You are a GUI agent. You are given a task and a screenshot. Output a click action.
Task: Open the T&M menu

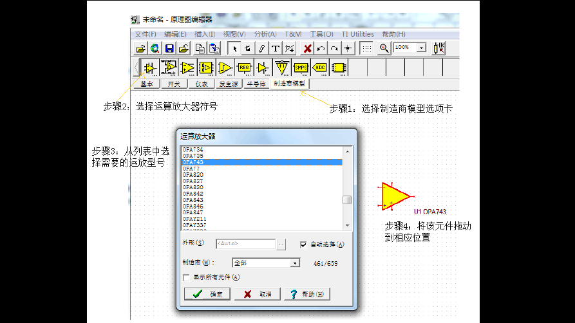click(x=293, y=34)
